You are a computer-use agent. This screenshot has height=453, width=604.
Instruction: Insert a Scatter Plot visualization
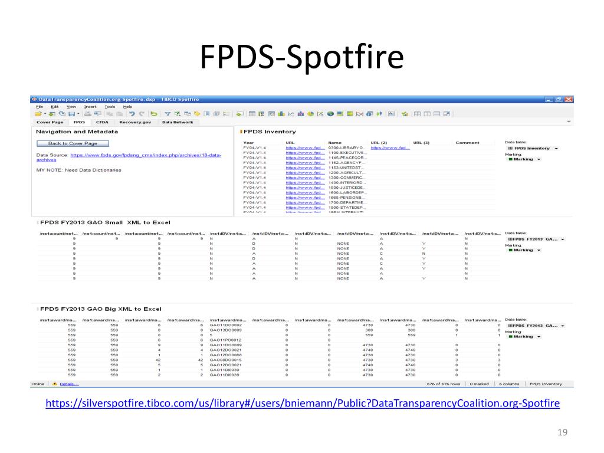[320, 114]
